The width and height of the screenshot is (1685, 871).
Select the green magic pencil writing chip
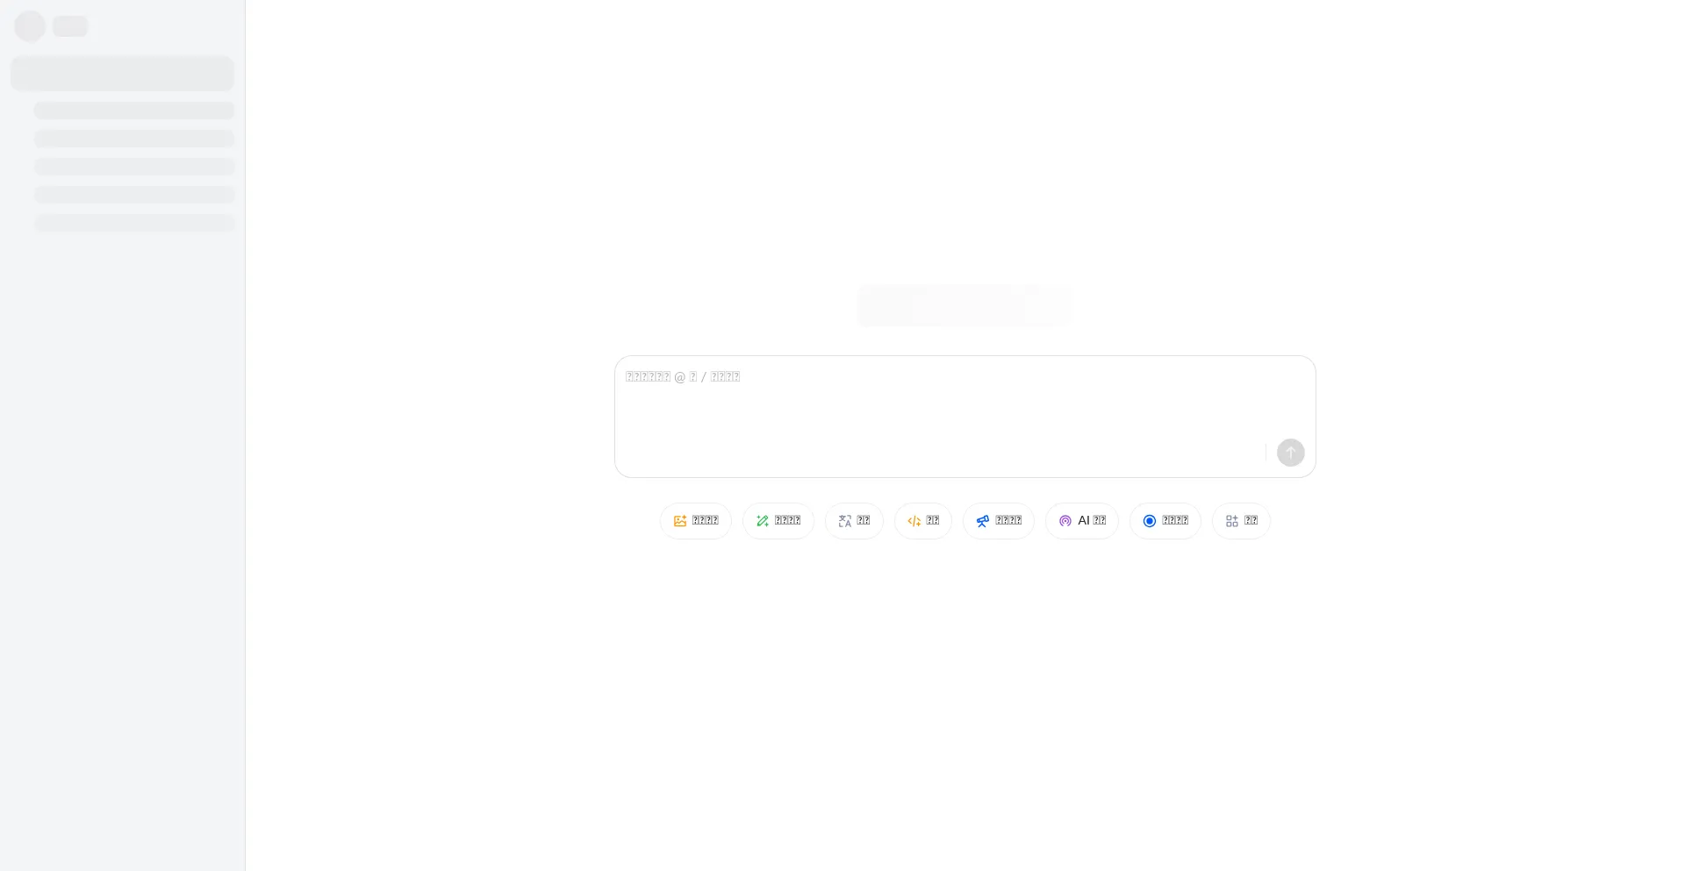tap(778, 521)
